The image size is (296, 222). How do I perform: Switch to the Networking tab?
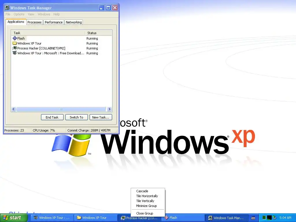click(74, 22)
